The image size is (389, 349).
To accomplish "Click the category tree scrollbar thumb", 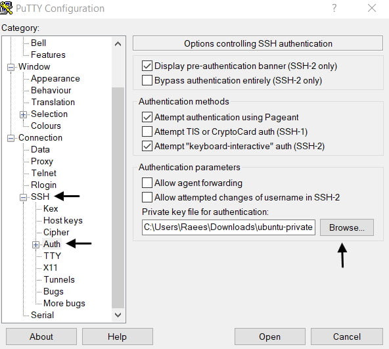I will tap(118, 198).
